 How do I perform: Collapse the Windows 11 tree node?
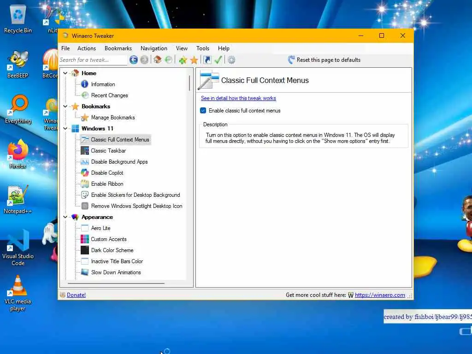point(65,129)
